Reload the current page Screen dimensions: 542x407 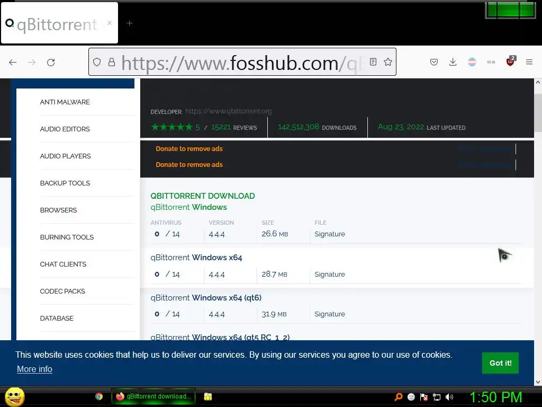click(51, 63)
